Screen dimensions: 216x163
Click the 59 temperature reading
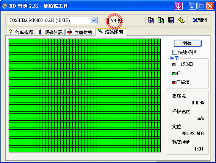pos(114,21)
